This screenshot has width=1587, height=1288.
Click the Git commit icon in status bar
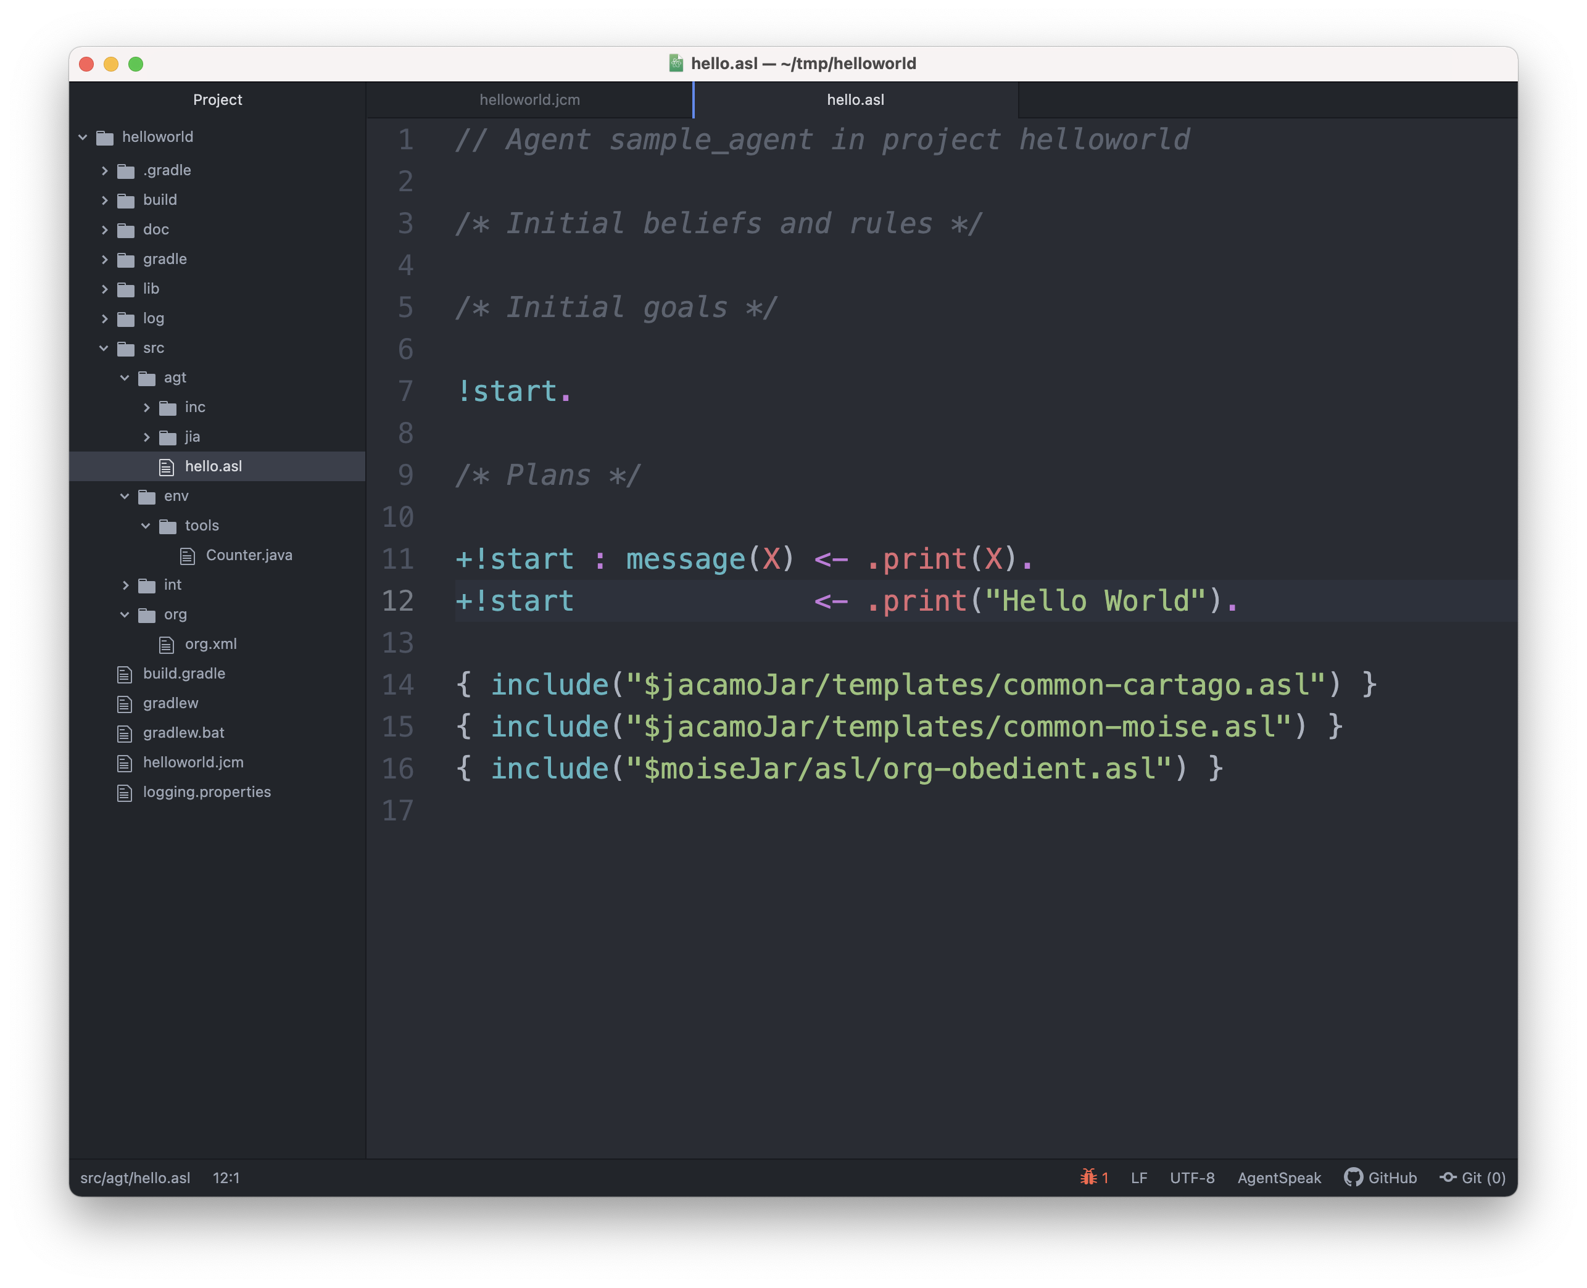click(x=1448, y=1178)
